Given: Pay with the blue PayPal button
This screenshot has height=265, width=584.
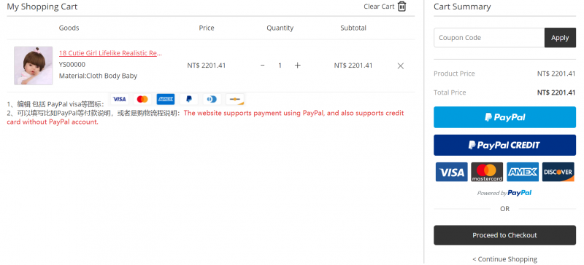Looking at the screenshot, I should point(504,117).
